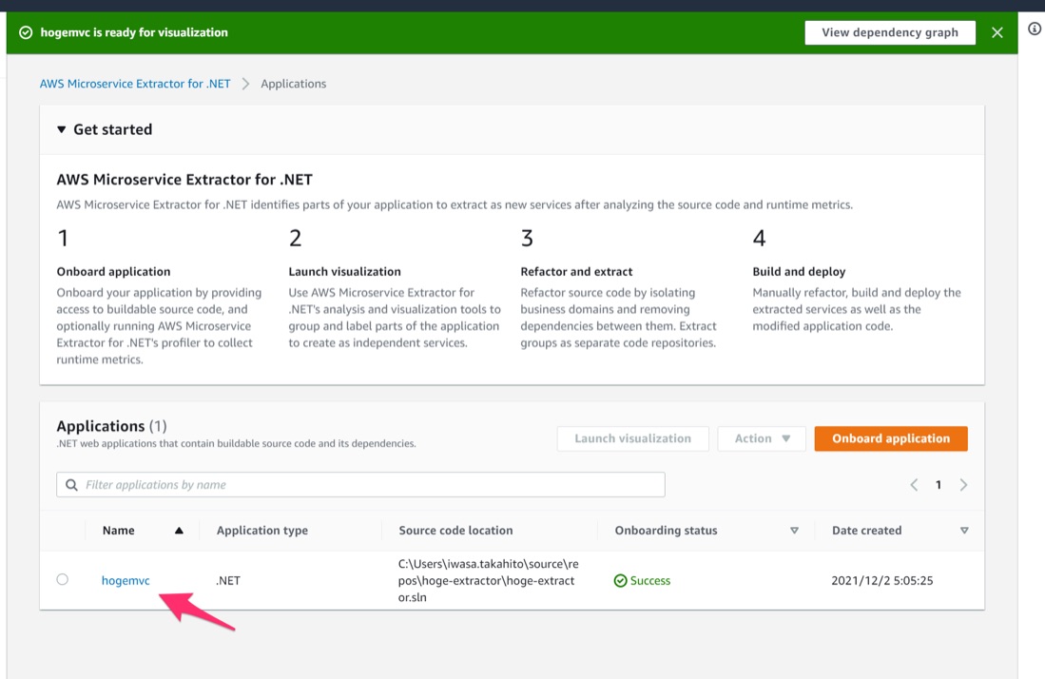Click the green success checkmark in banner
This screenshot has width=1045, height=679.
click(26, 32)
